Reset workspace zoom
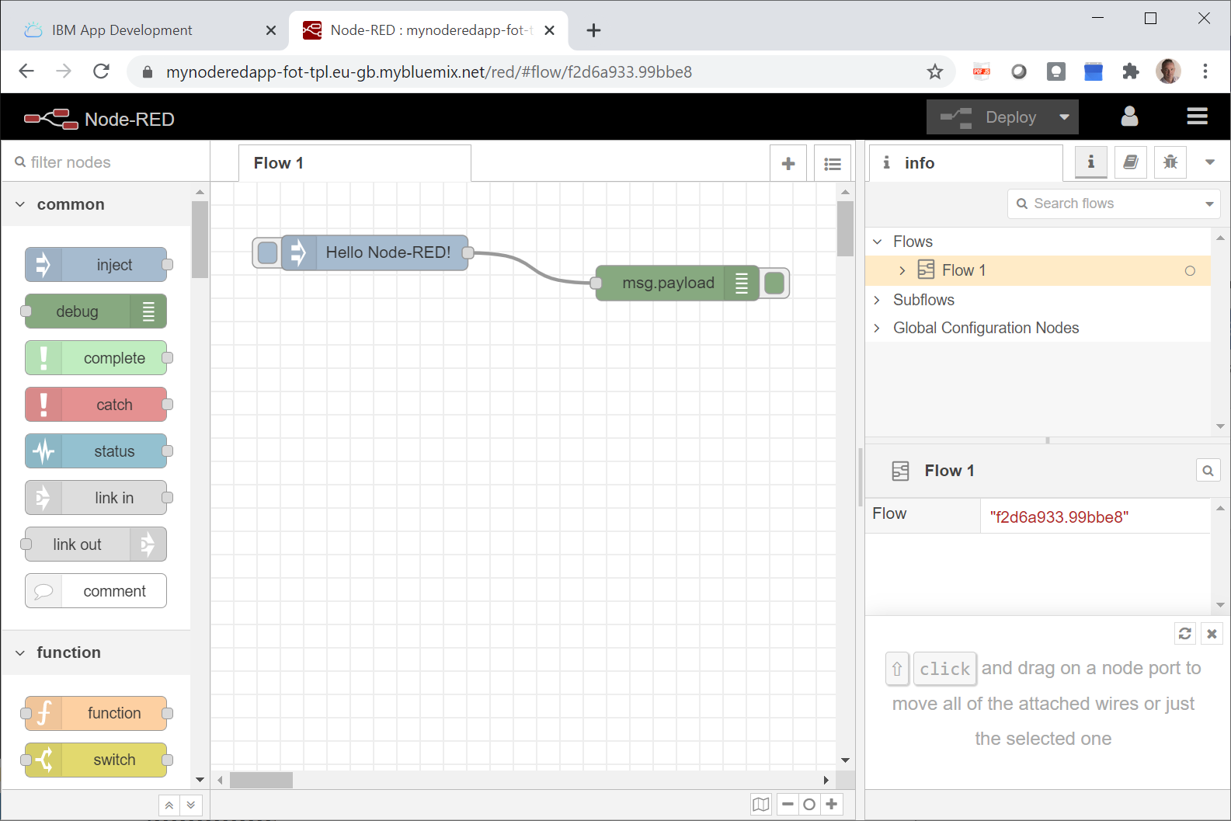1231x821 pixels. [x=809, y=805]
